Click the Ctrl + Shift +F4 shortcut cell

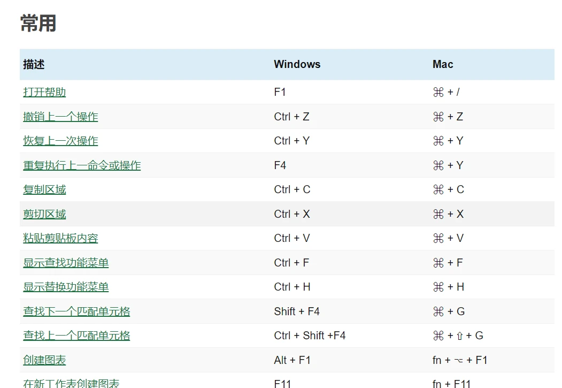(x=310, y=336)
